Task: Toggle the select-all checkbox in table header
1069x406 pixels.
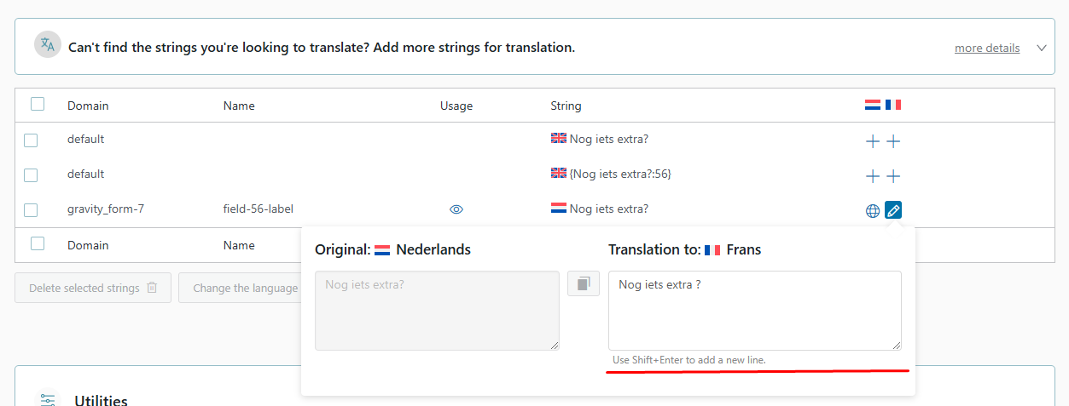Action: [38, 105]
